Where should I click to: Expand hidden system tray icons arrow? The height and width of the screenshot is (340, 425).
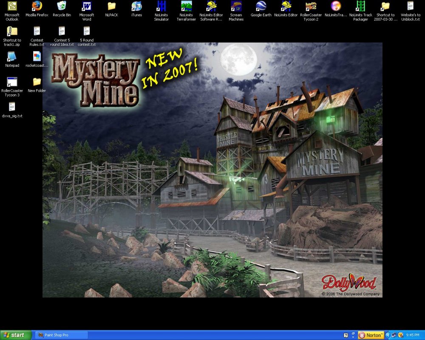(388, 335)
